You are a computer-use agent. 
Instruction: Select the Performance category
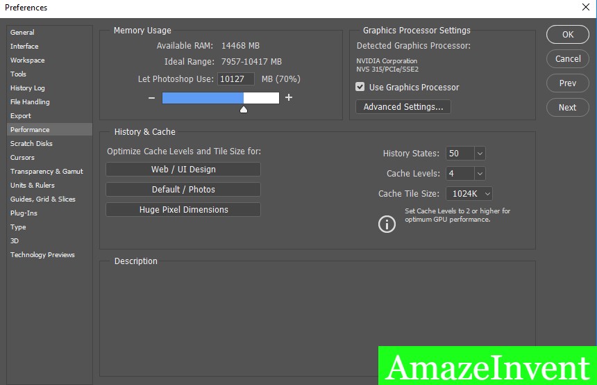(x=49, y=129)
